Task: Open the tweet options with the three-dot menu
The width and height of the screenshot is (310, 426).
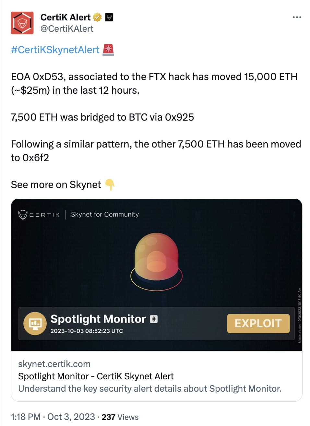Action: coord(297,17)
